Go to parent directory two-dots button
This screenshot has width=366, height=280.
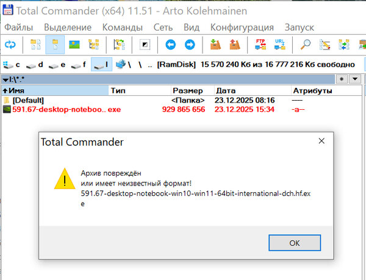click(150, 65)
